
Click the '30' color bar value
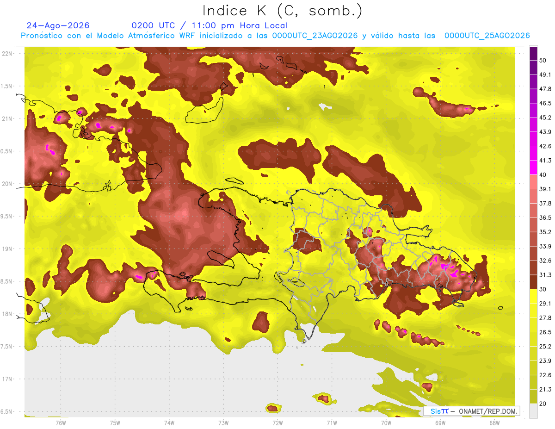click(x=543, y=289)
